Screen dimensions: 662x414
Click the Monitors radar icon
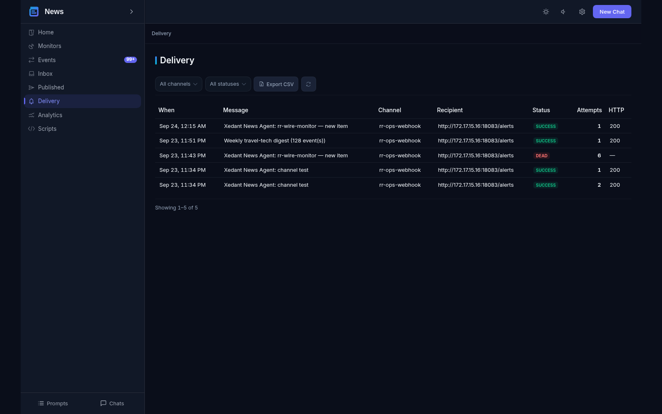tap(31, 46)
